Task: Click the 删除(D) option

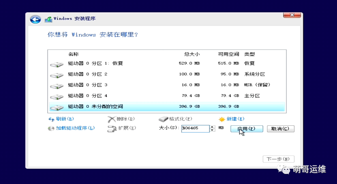Action: click(126, 119)
